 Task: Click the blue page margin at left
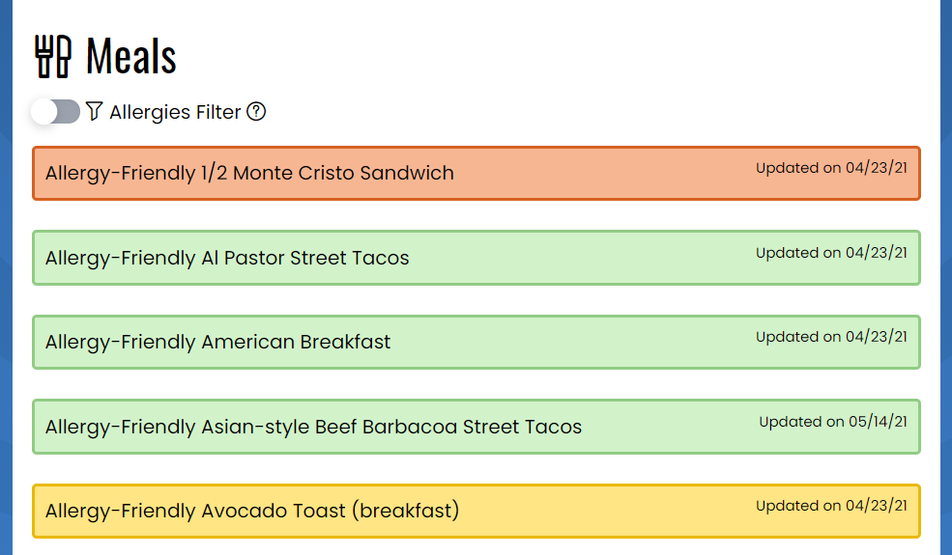pyautogui.click(x=6, y=277)
